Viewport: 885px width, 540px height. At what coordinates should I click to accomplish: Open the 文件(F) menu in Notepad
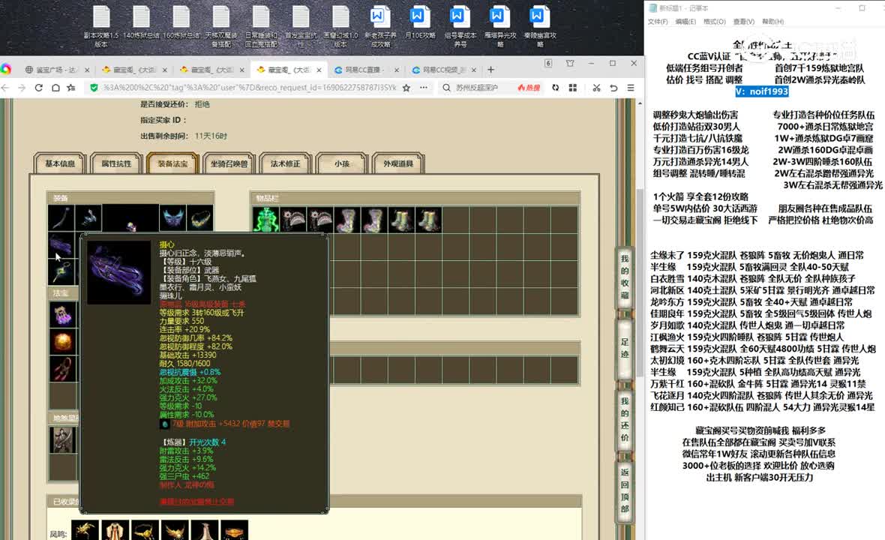(x=658, y=22)
